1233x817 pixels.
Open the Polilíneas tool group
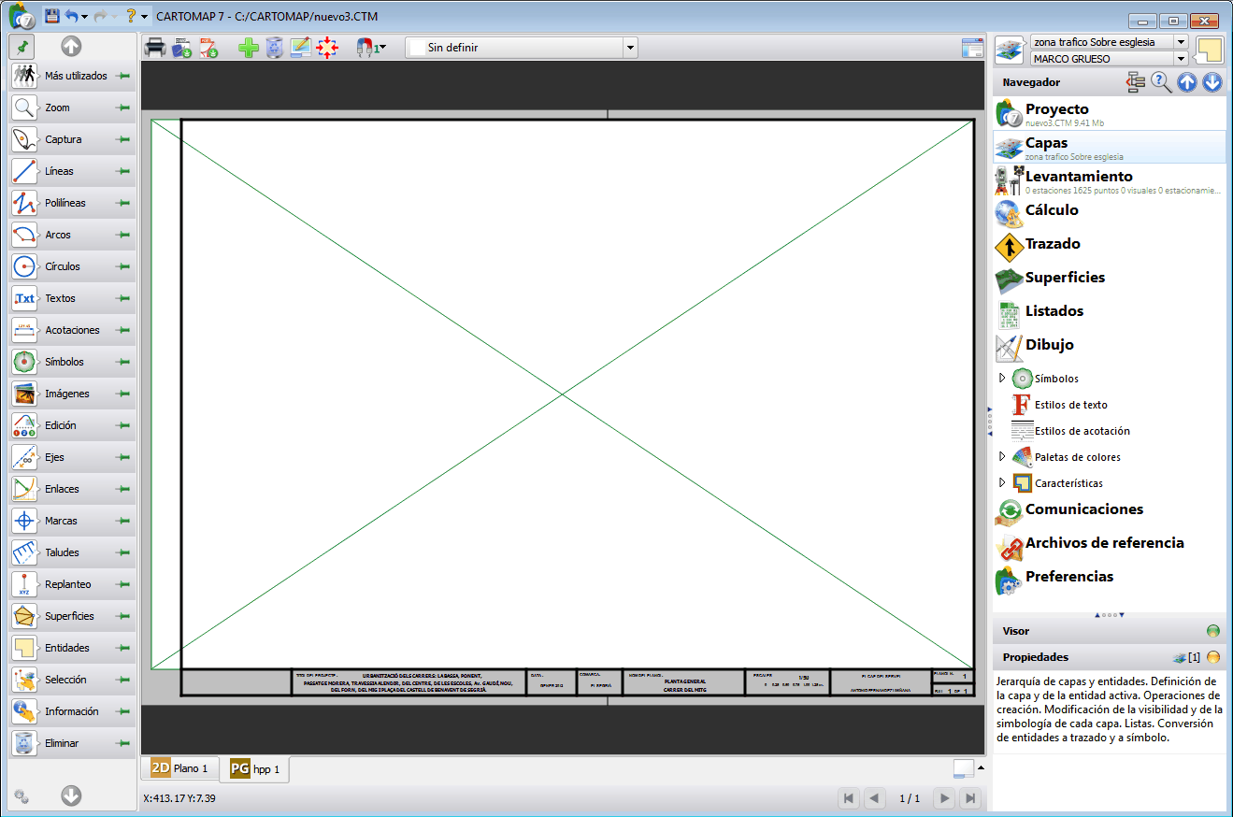(64, 203)
